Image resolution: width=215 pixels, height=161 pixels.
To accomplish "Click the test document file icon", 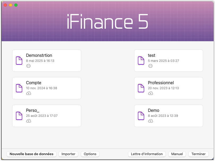I will (141, 61).
